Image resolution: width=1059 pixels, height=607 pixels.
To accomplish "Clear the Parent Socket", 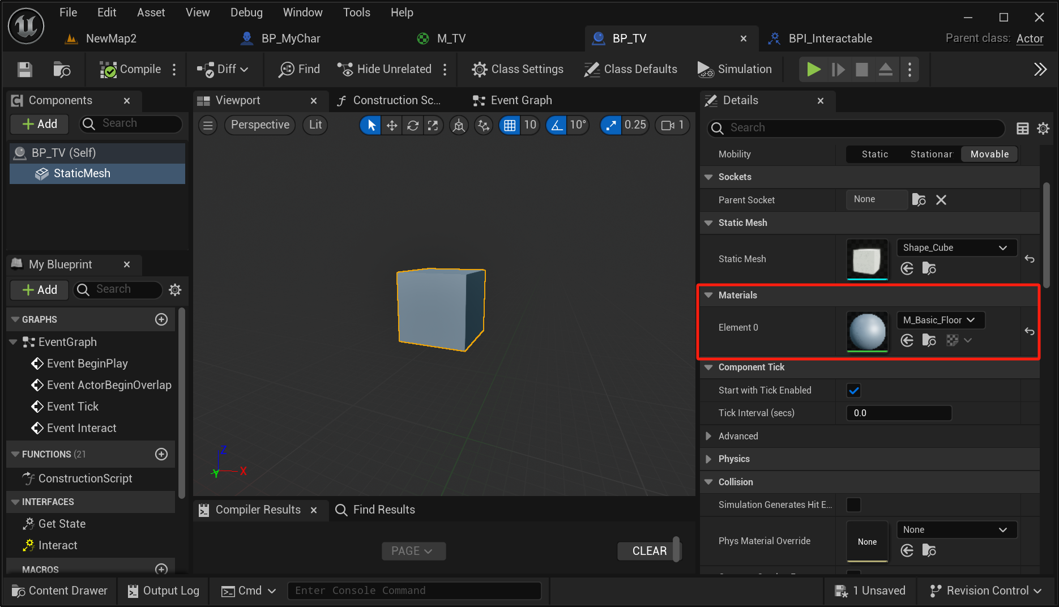I will (x=941, y=200).
